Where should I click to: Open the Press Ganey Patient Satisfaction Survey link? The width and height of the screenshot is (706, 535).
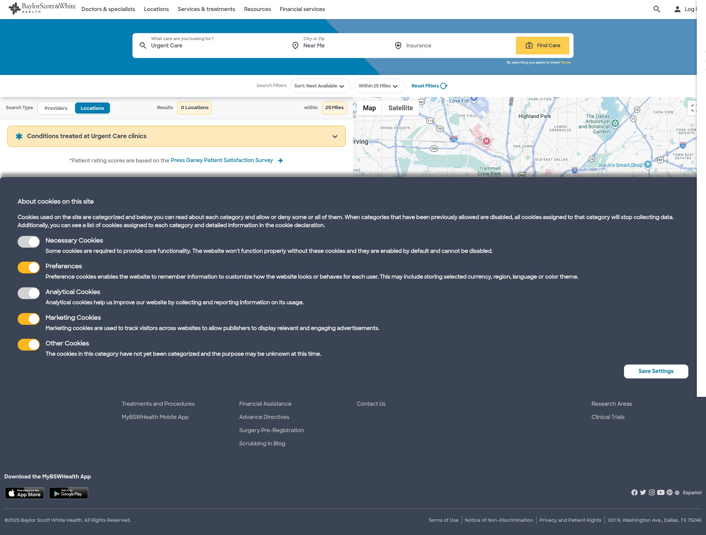222,160
